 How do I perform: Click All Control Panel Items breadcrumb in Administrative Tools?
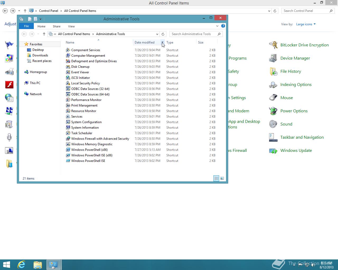point(74,34)
